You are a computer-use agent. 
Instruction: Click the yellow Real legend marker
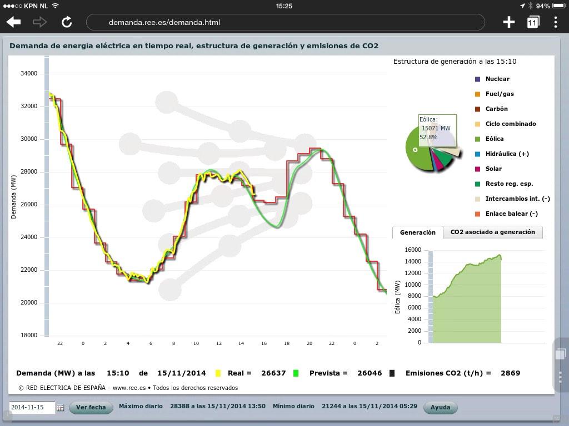(x=218, y=373)
